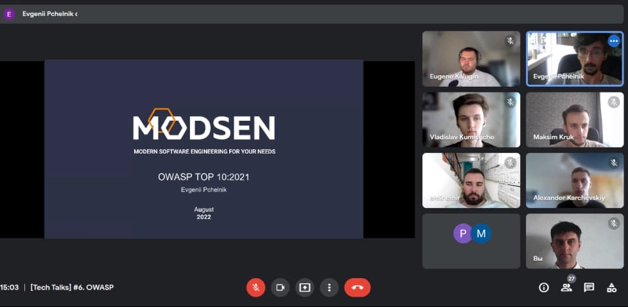Image resolution: width=628 pixels, height=307 pixels.
Task: Click blue options dots on Evgenii Pchelnik tile
Action: [614, 40]
